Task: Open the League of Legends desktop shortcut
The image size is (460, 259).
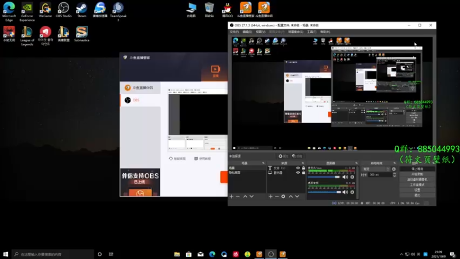Action: pyautogui.click(x=27, y=36)
